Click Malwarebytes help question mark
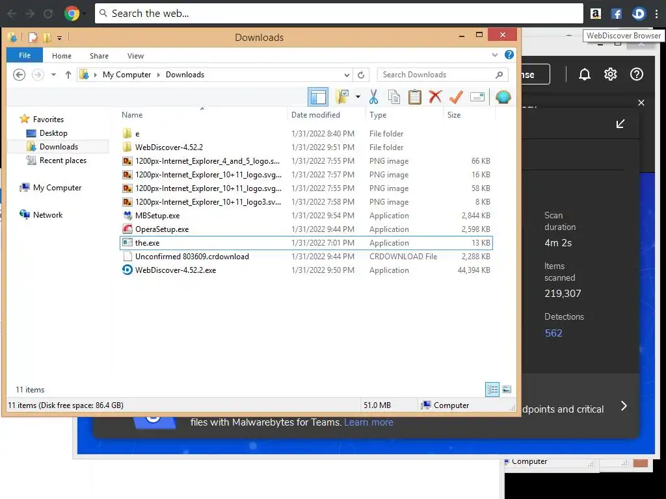This screenshot has width=666, height=499. [x=636, y=74]
